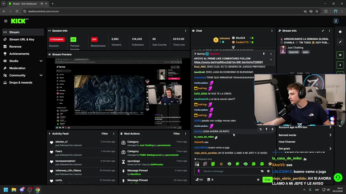This screenshot has height=194, width=346.
Task: Open the info icon in right sidebar
Action: (x=340, y=32)
